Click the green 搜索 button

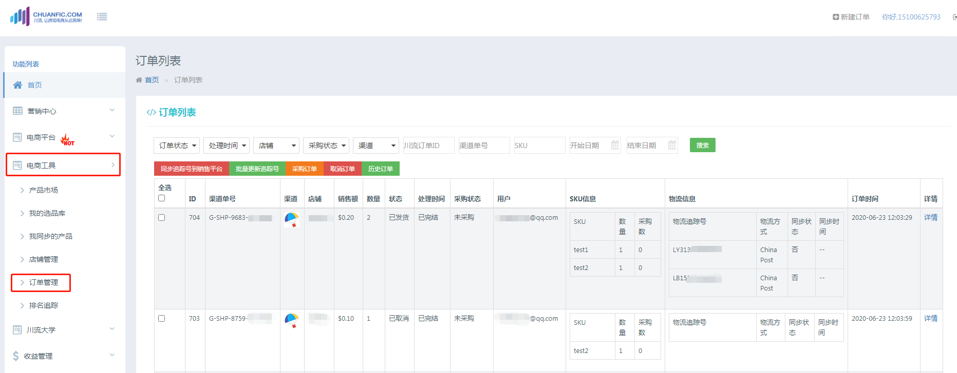coord(703,146)
